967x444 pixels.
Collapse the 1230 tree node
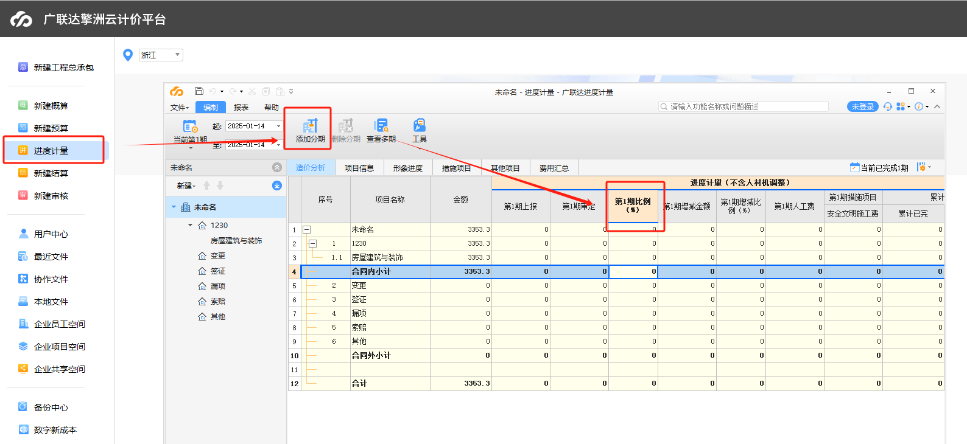[190, 225]
